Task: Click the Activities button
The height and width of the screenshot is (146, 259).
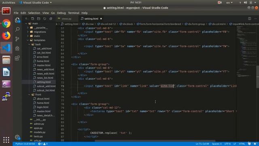Action: (x=8, y=2)
